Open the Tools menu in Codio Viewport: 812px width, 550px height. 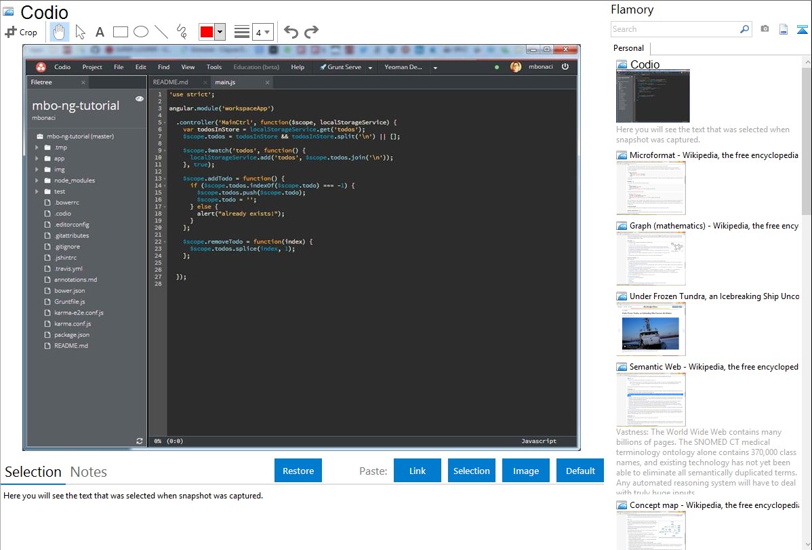214,67
